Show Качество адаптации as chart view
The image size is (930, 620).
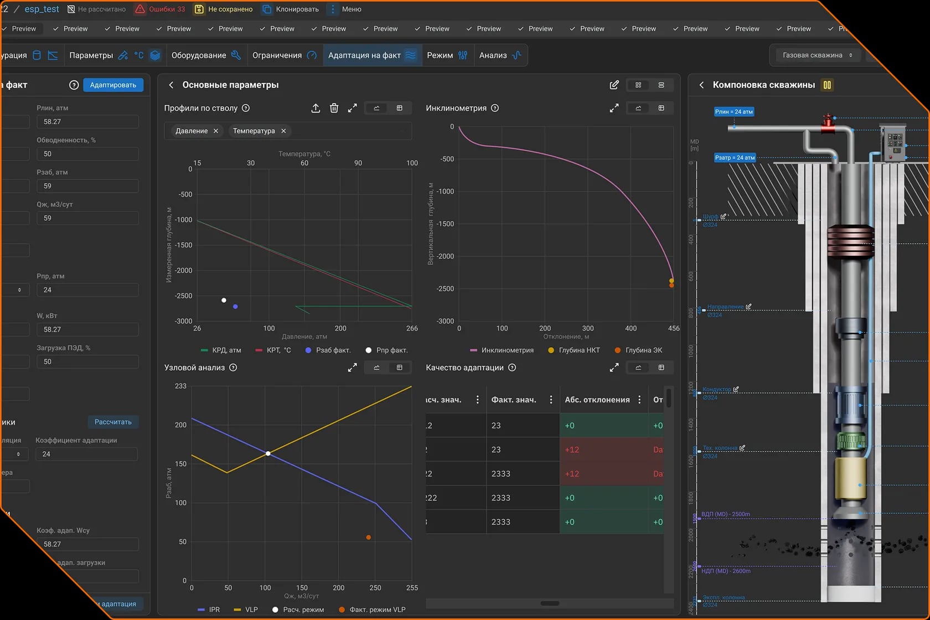pyautogui.click(x=638, y=368)
